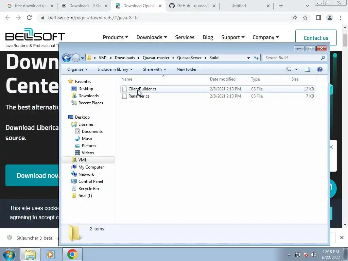Open Network in navigation tree
The height and width of the screenshot is (261, 348).
point(86,174)
